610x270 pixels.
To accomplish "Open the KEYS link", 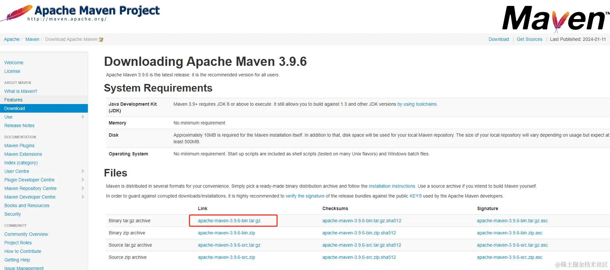I will [x=416, y=196].
